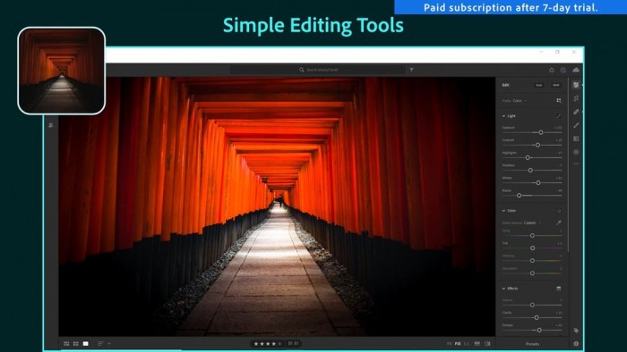Click the Highlights slider handle

[x=528, y=158]
